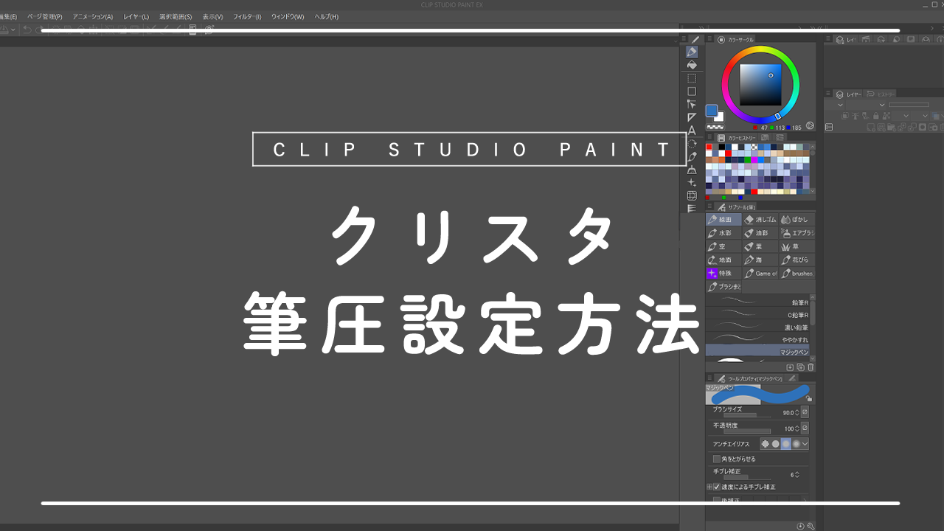Select the Ruler triangle tool
The image size is (944, 531).
[692, 117]
